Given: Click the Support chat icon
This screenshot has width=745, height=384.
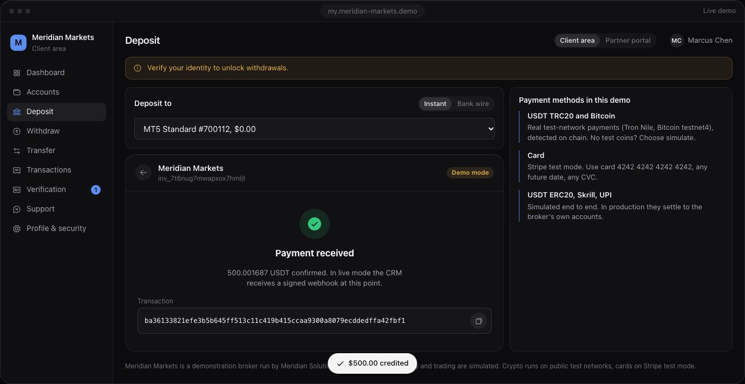Looking at the screenshot, I should 17,209.
